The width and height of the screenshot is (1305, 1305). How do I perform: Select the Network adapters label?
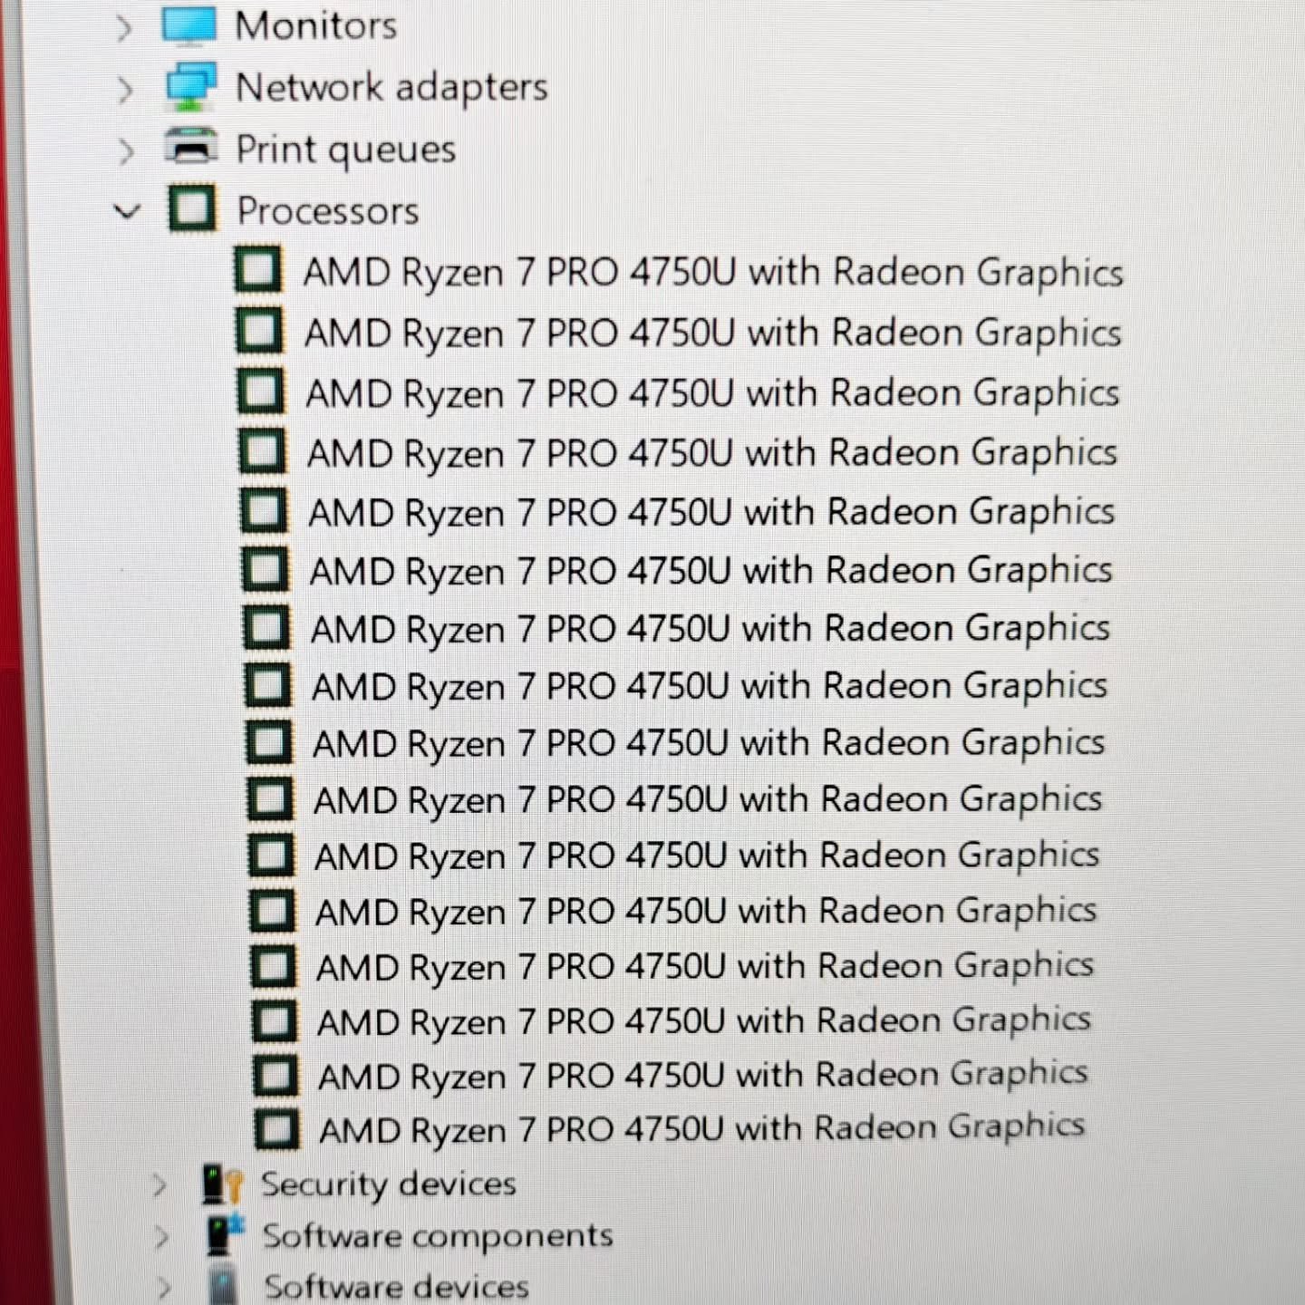click(391, 87)
